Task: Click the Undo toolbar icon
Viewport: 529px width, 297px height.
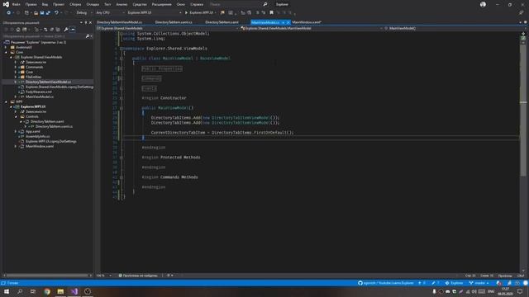Action: pos(56,13)
